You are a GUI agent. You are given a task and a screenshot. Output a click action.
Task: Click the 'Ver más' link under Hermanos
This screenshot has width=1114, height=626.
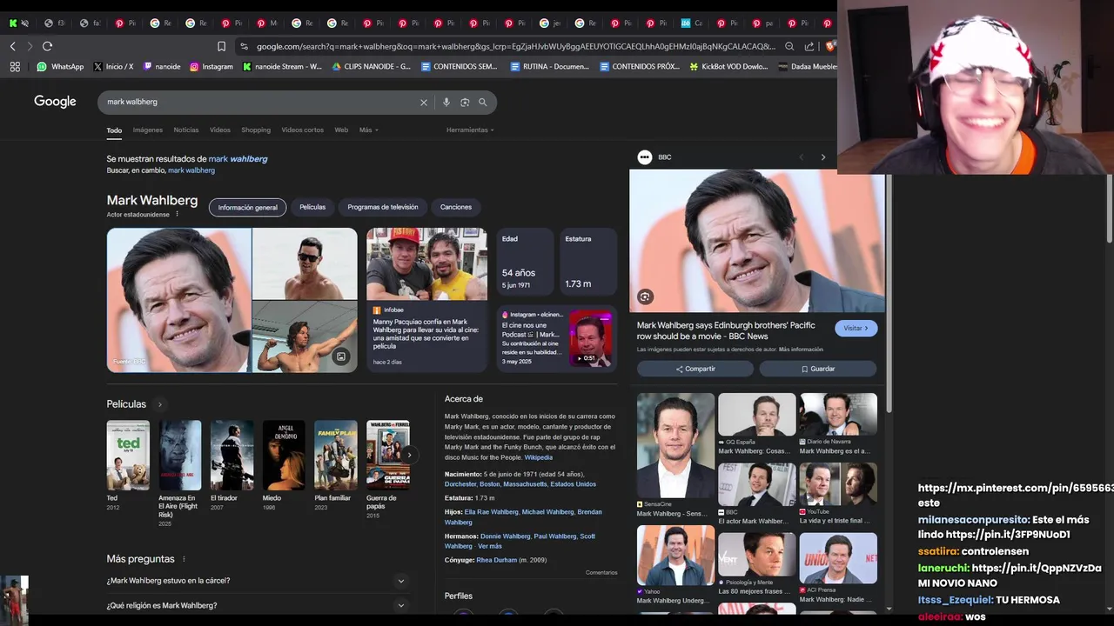489,546
